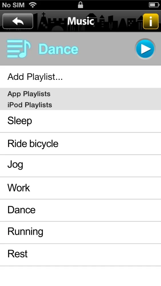This screenshot has height=286, width=161.
Task: Open the yellow info button
Action: click(151, 21)
